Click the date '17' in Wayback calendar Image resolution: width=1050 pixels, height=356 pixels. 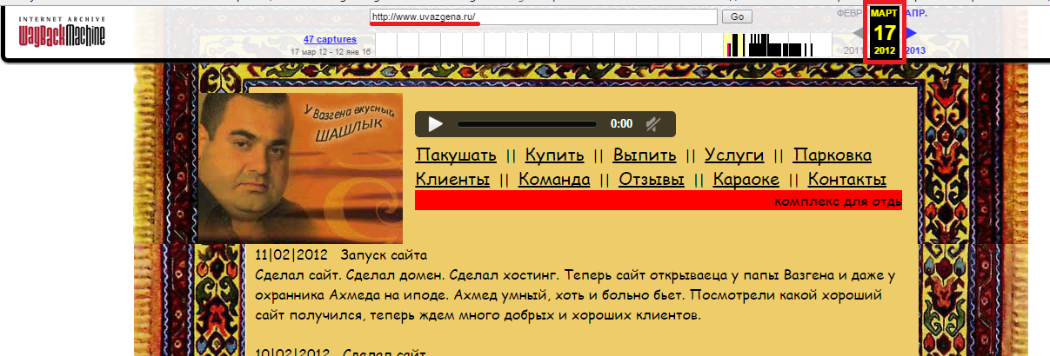pyautogui.click(x=885, y=33)
